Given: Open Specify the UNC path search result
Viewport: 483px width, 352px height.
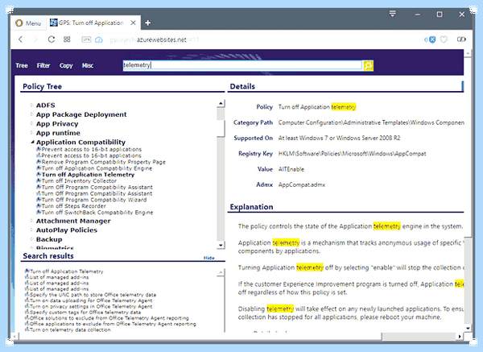Looking at the screenshot, I should [93, 295].
